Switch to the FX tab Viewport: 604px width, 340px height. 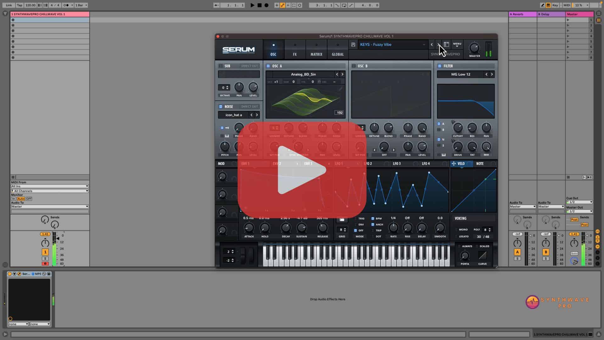(295, 50)
